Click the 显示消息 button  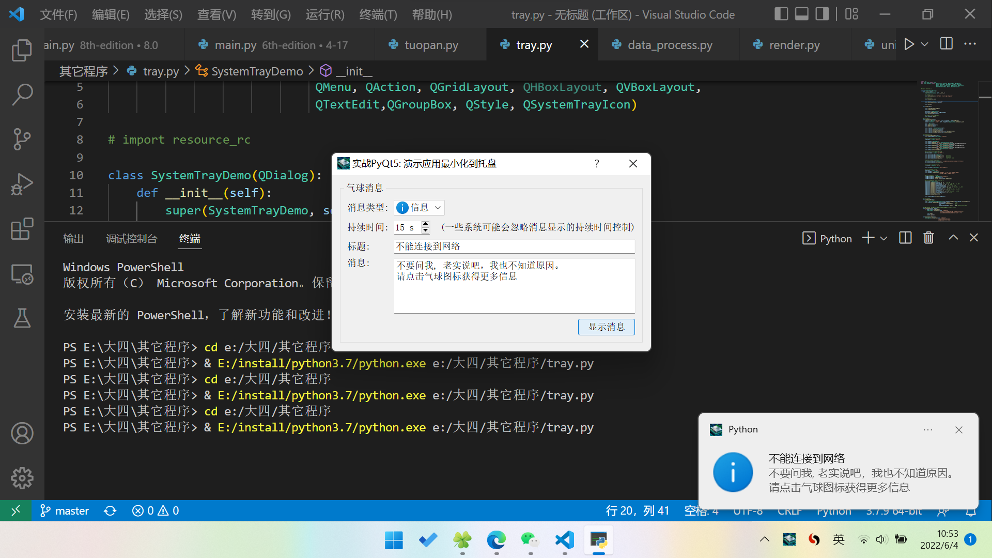606,327
